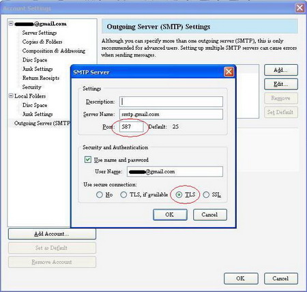
Task: Select TLS, if available option
Action: [123, 194]
